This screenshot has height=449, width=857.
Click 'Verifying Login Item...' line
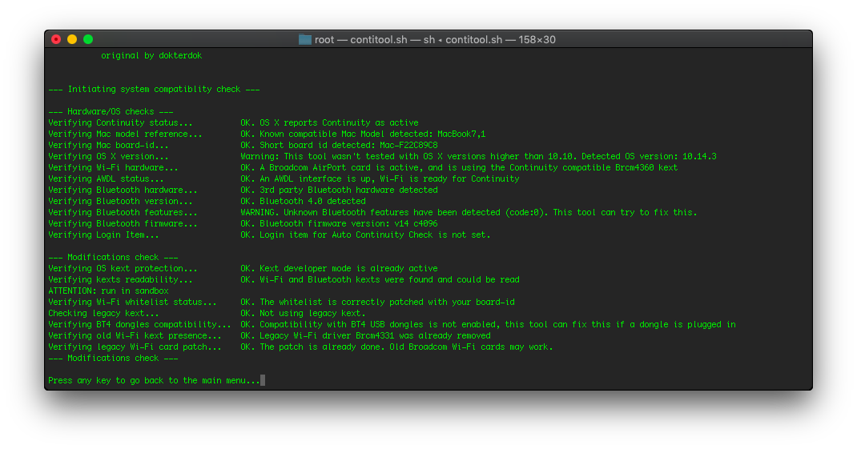(103, 235)
